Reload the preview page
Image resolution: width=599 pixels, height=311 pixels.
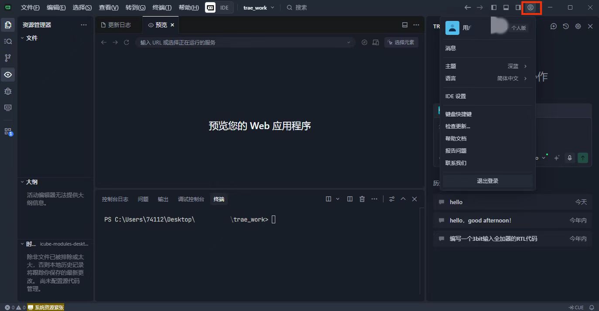coord(127,42)
